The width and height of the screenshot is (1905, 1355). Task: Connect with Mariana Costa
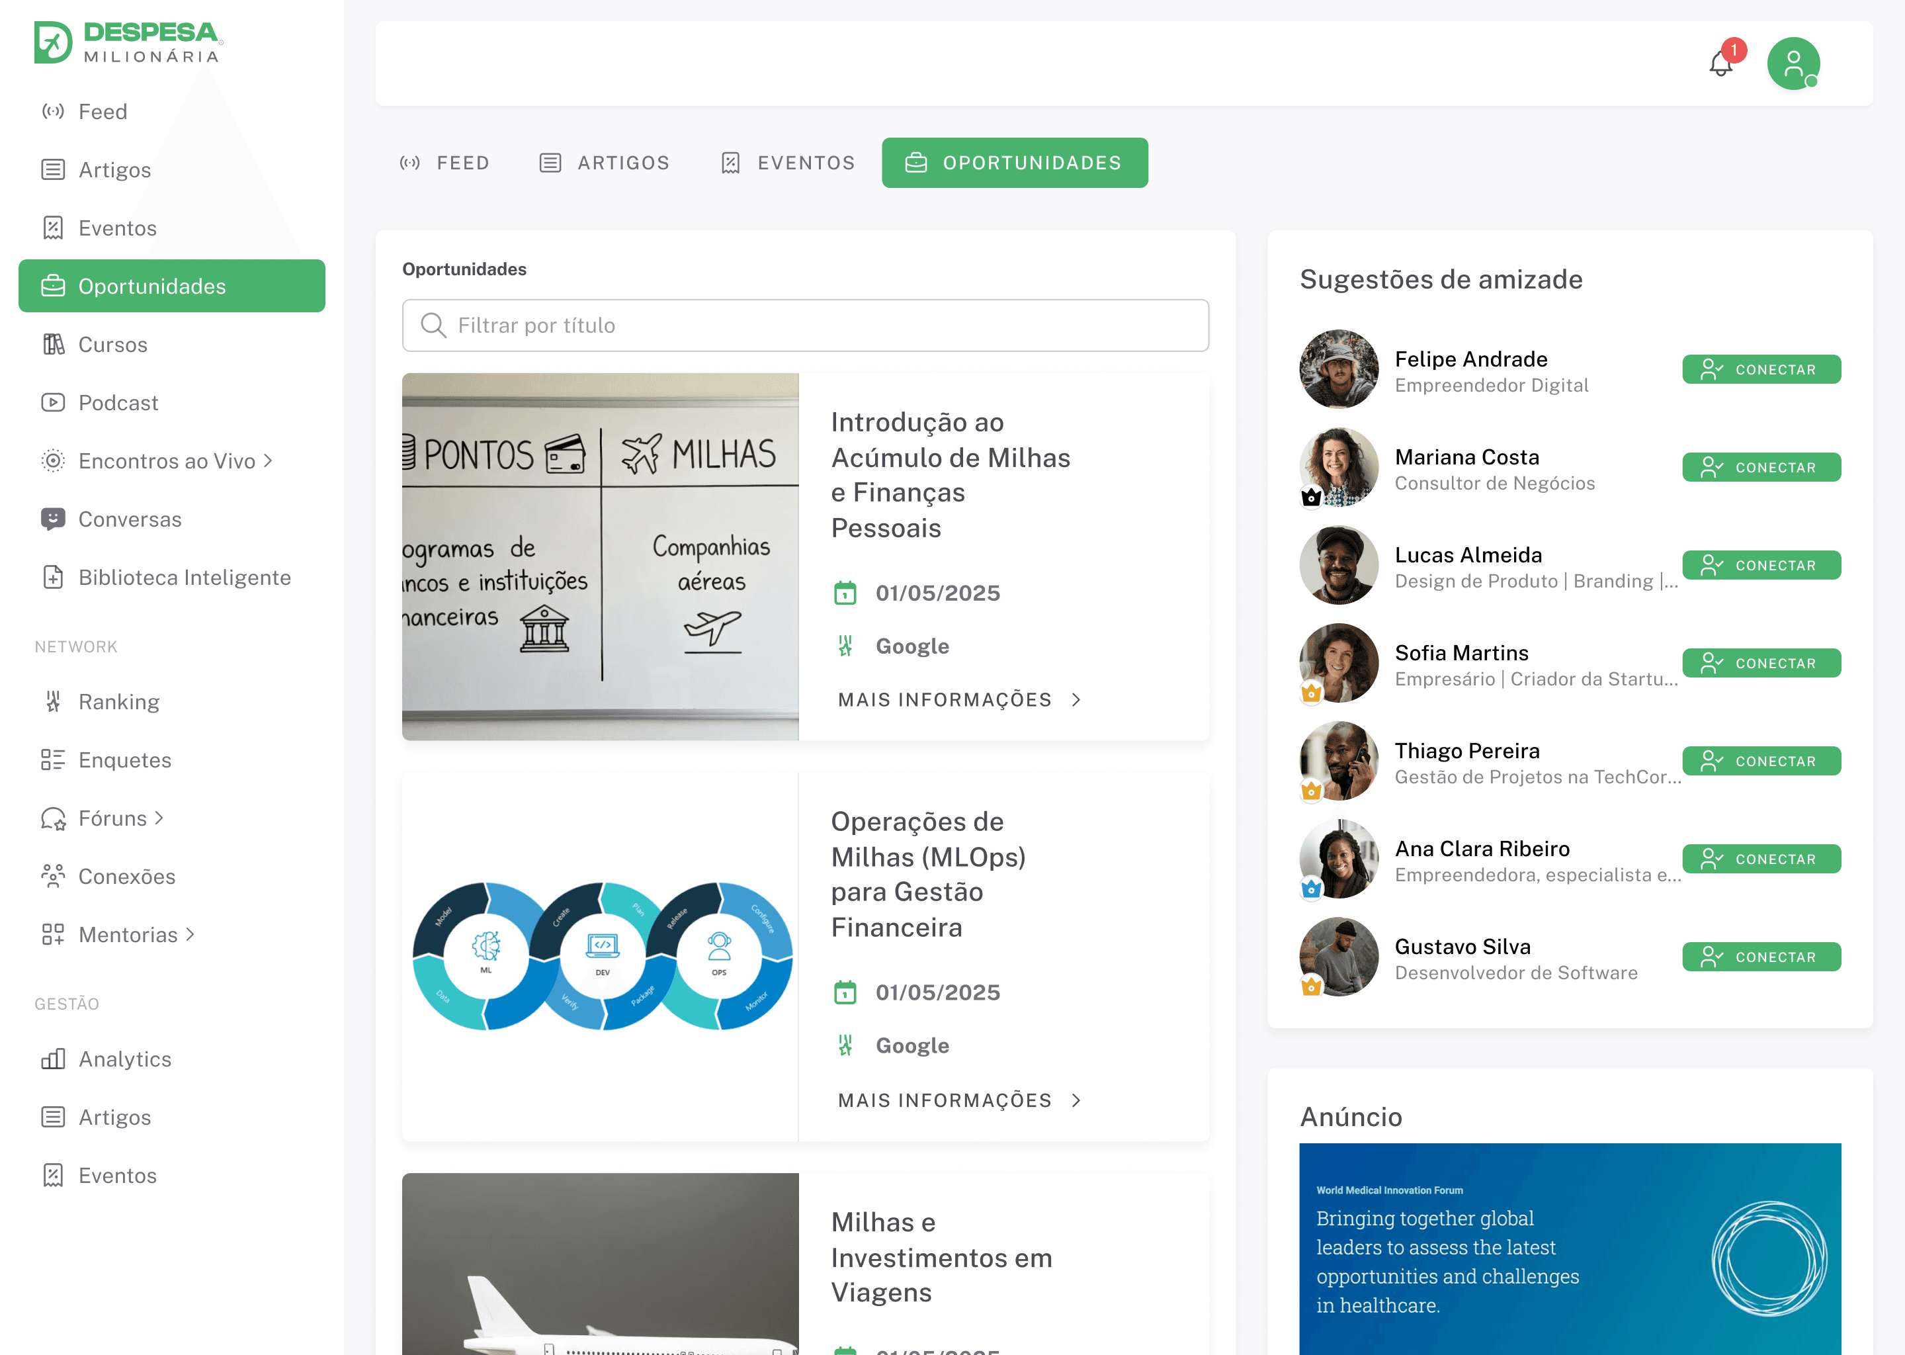click(1761, 467)
